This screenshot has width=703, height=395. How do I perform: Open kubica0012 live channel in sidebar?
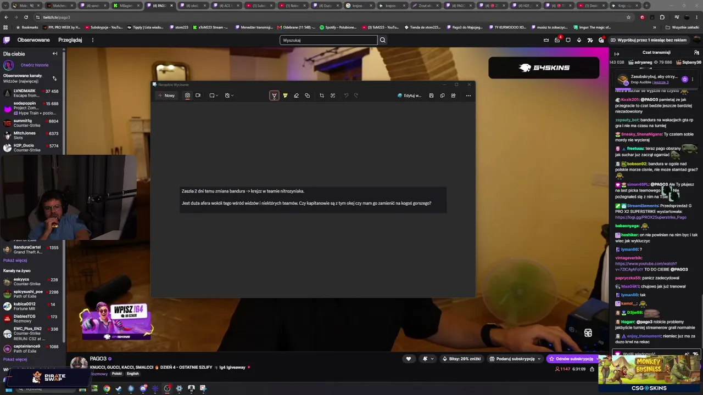point(32,306)
